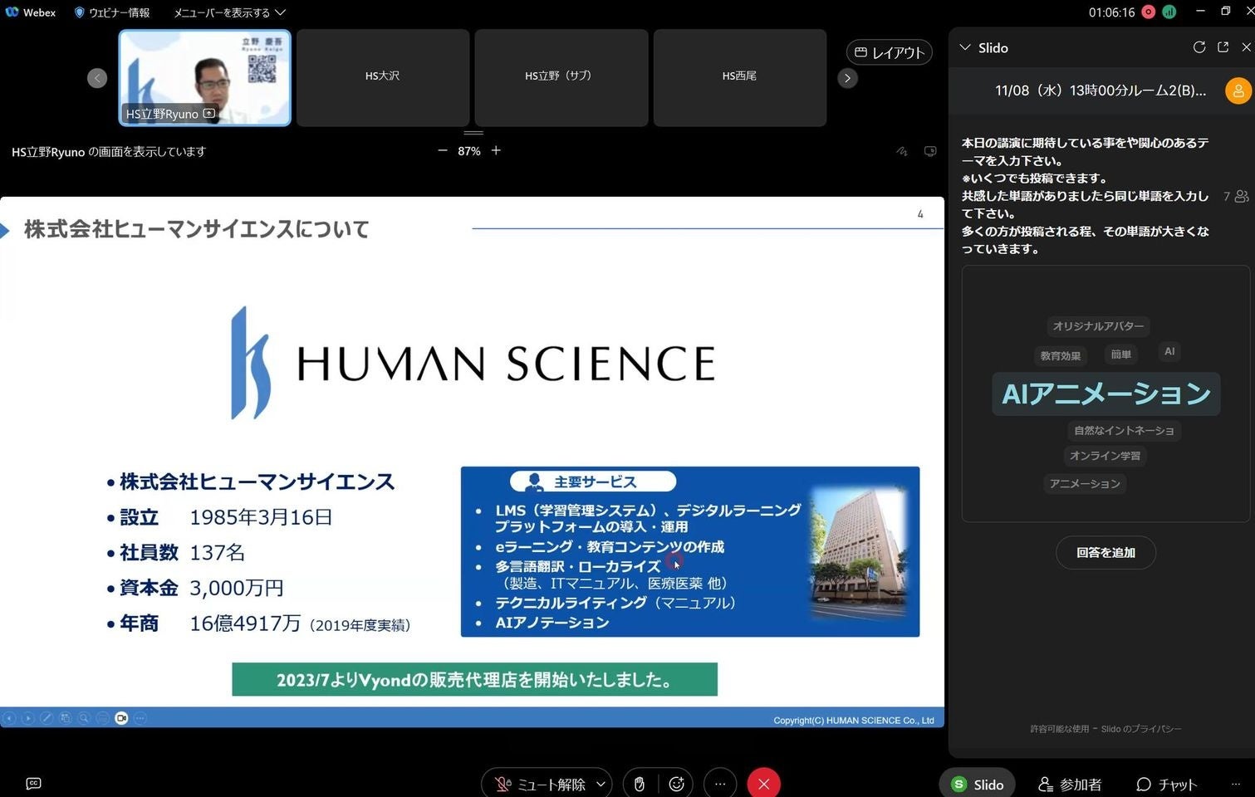Open the 許容可能な使用 link
Image resolution: width=1255 pixels, height=797 pixels.
pos(1059,729)
